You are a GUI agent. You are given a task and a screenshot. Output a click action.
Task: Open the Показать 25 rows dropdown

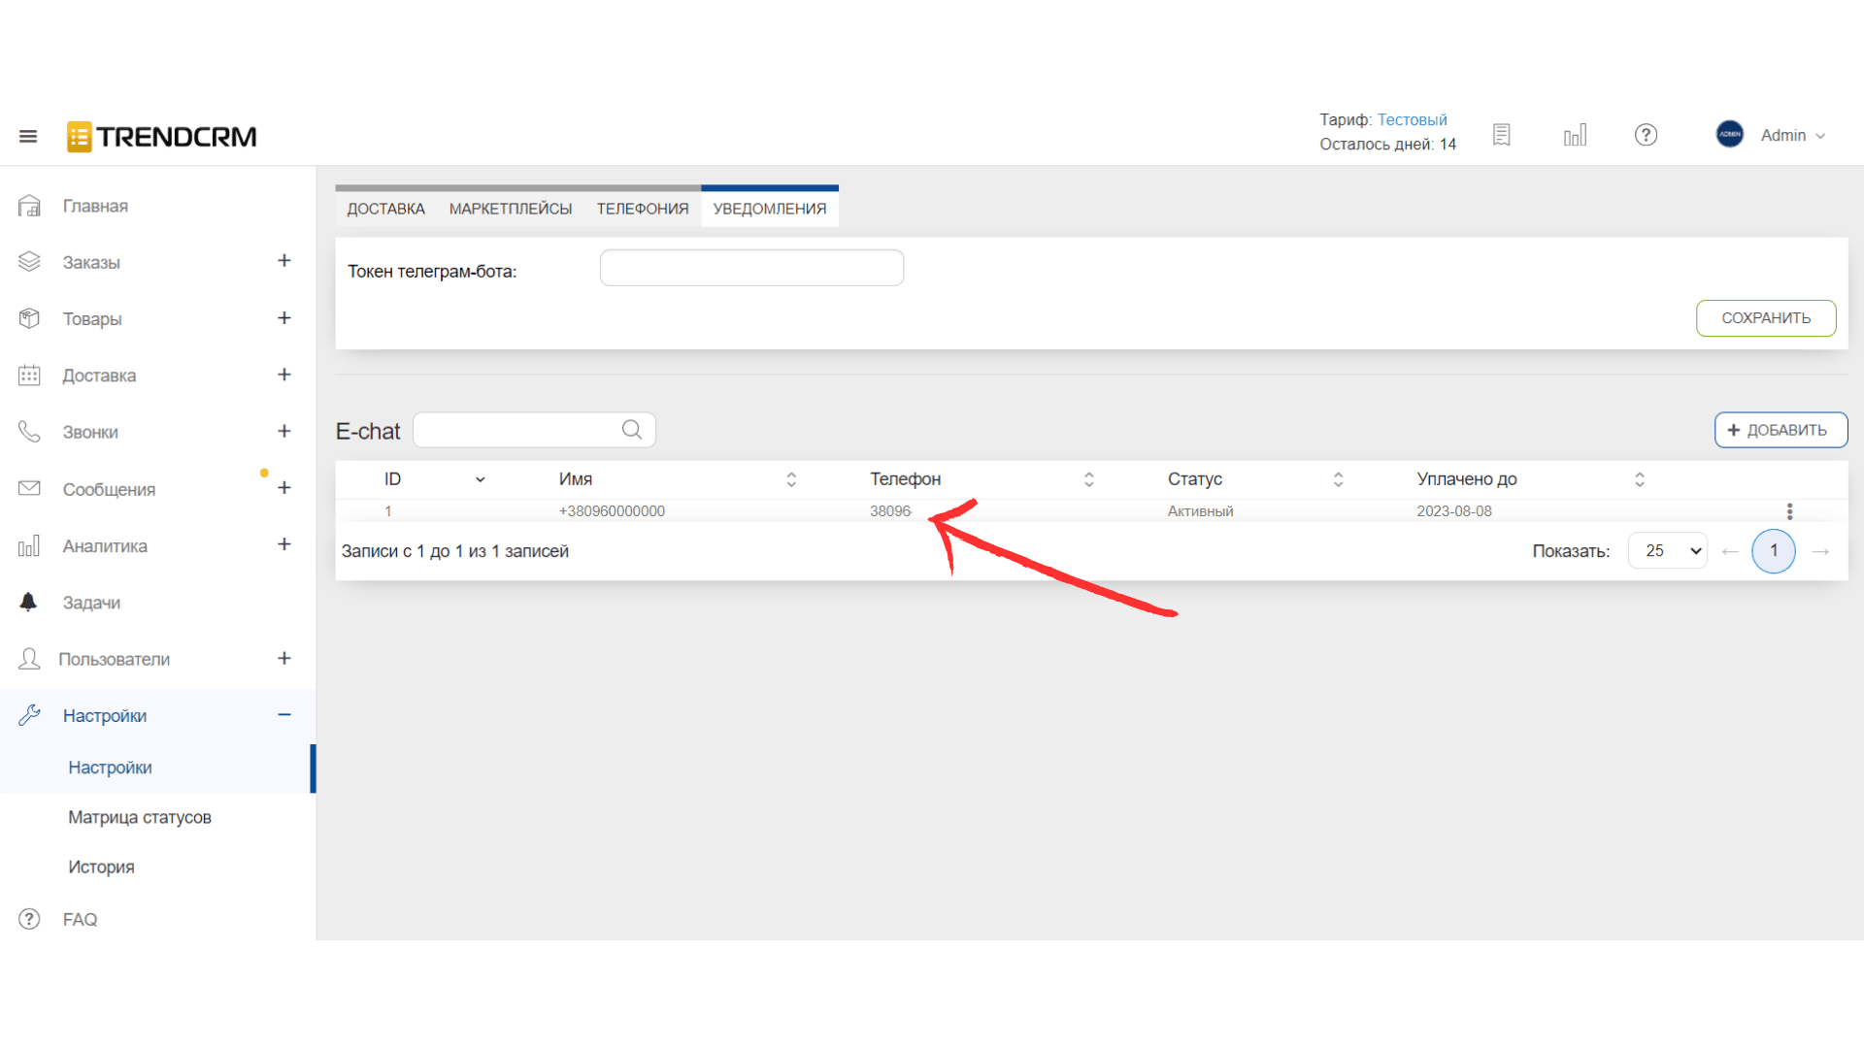coord(1668,551)
